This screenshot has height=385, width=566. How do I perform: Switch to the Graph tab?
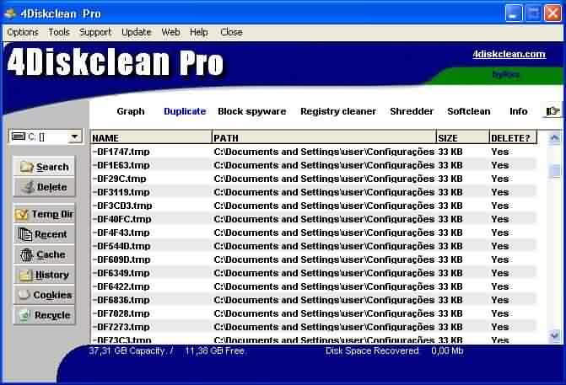point(131,111)
